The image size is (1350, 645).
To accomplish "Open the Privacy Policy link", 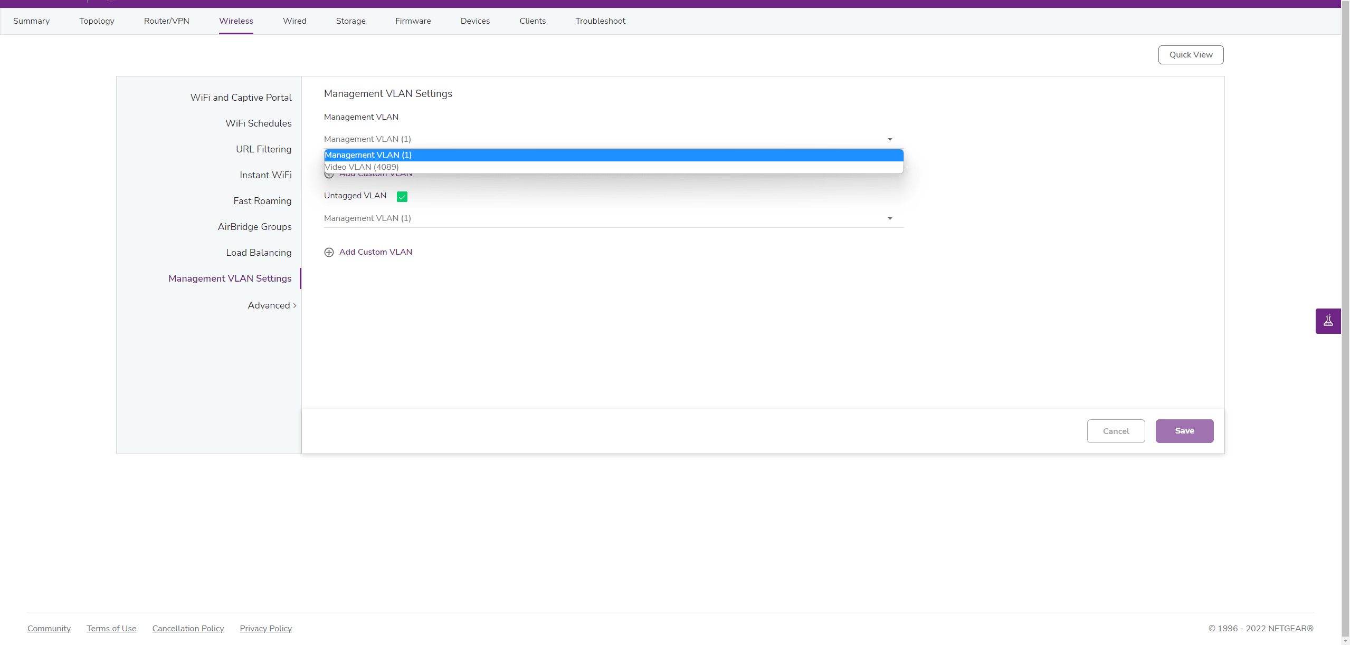I will pos(265,629).
